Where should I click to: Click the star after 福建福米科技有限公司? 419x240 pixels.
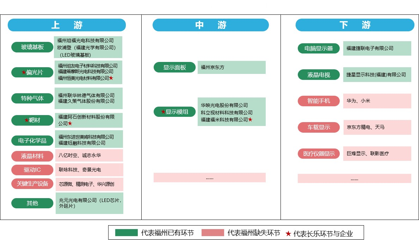(x=250, y=120)
